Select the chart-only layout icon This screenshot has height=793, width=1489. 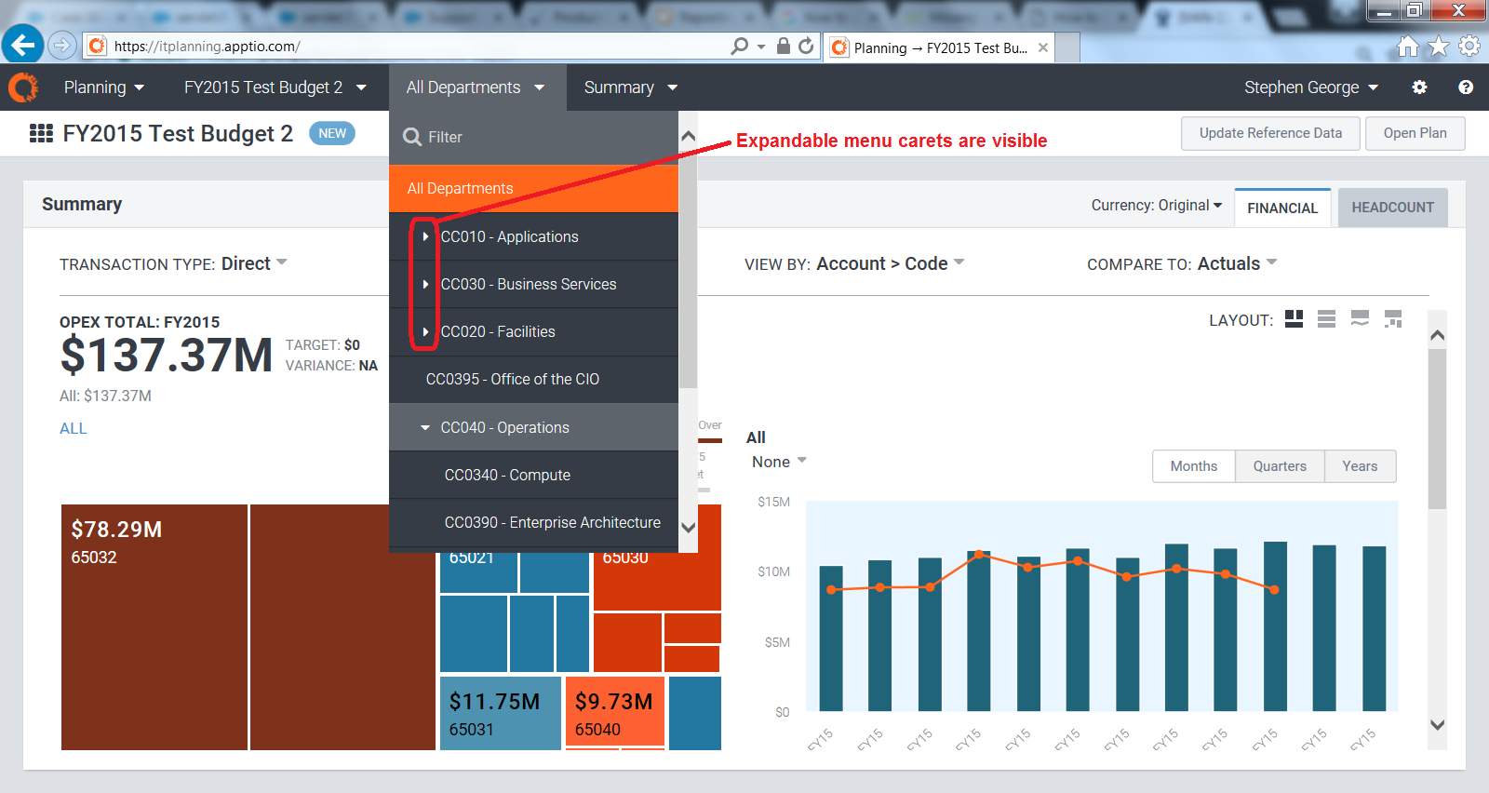tap(1360, 319)
